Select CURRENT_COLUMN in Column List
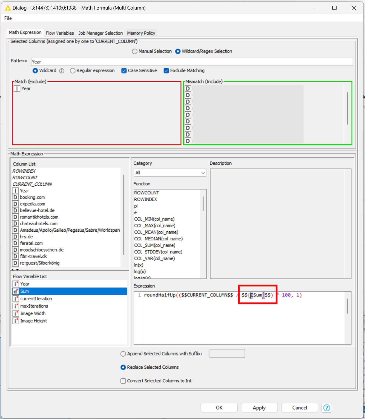365x419 pixels. 32,184
